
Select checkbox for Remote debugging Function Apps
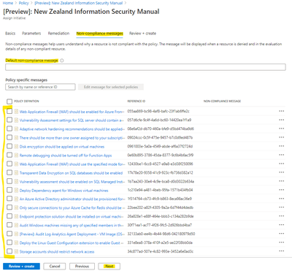point(9,155)
